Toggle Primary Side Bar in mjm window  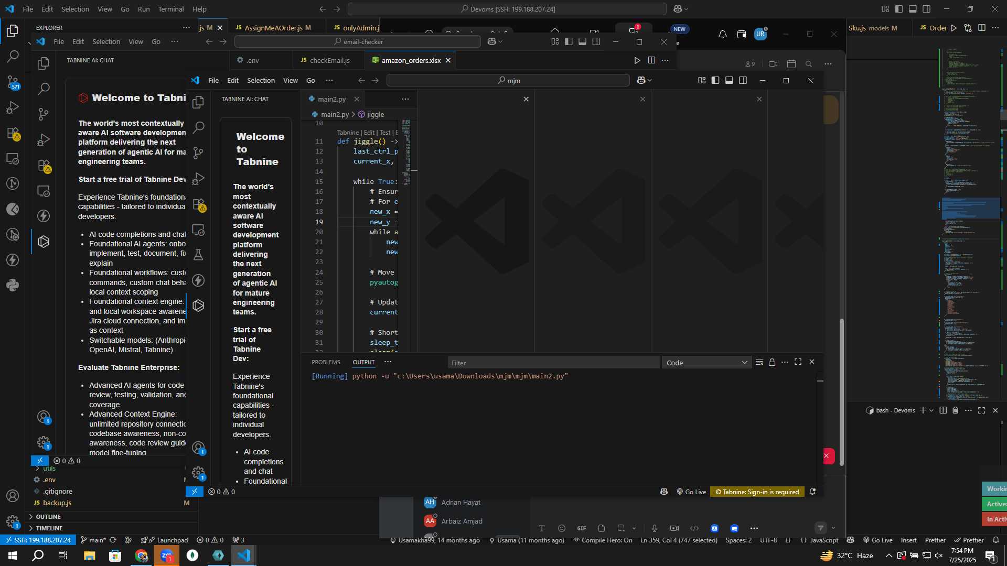715,80
